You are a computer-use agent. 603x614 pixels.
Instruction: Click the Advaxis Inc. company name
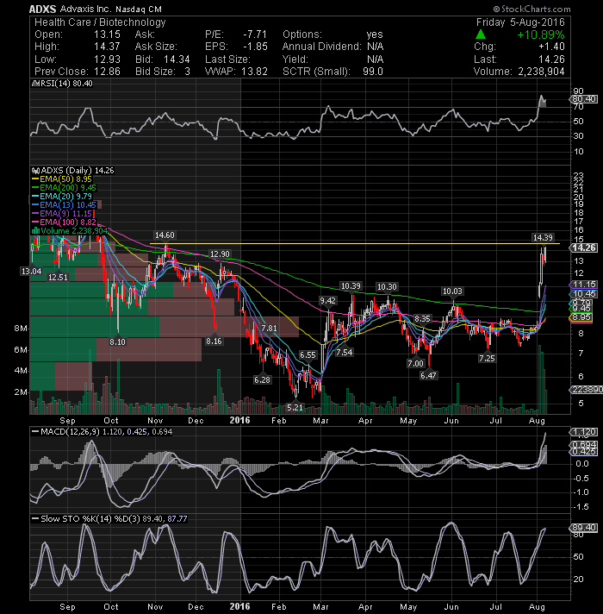click(85, 9)
